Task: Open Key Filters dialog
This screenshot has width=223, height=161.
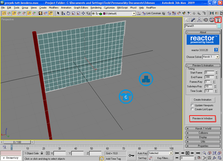Action: point(163,158)
